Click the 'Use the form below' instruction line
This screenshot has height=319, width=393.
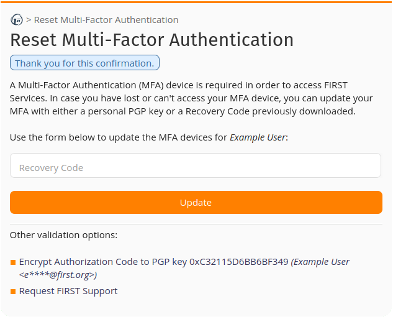click(x=149, y=137)
